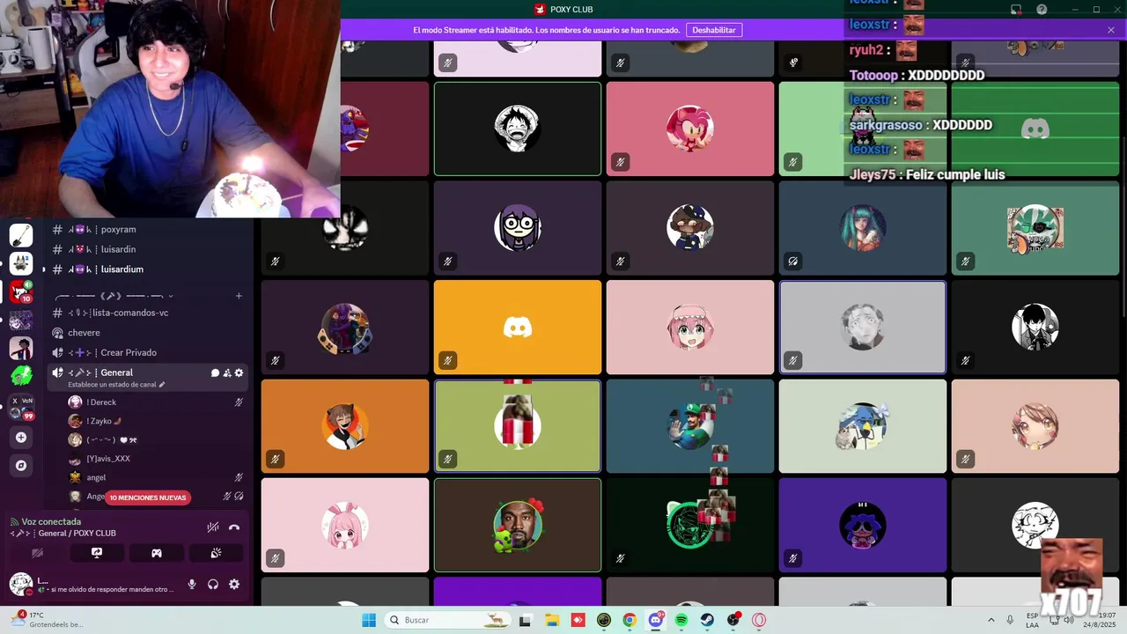Explore discoverable servers compass icon
1127x634 pixels.
21,466
